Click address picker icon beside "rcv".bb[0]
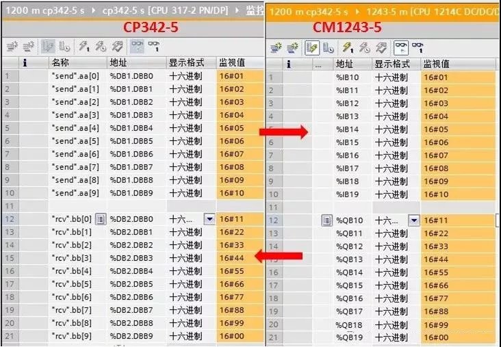 pos(100,219)
